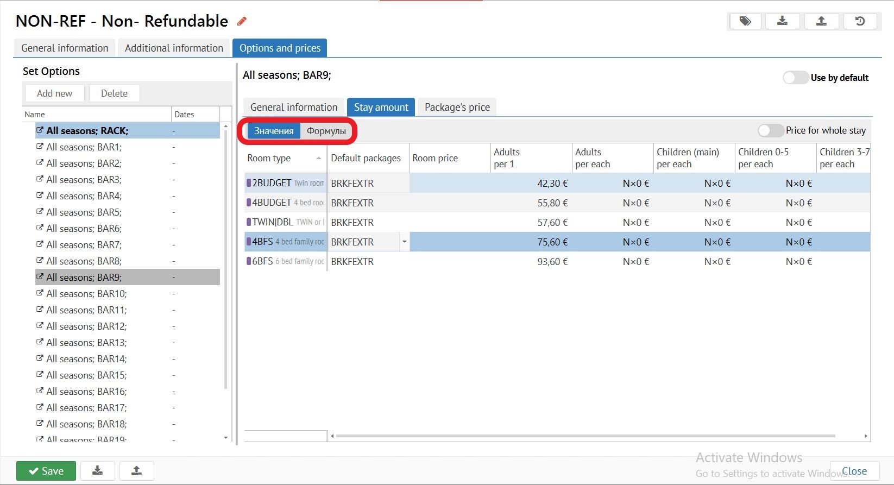This screenshot has width=894, height=485.
Task: Click the download icon in top toolbar
Action: pos(782,21)
